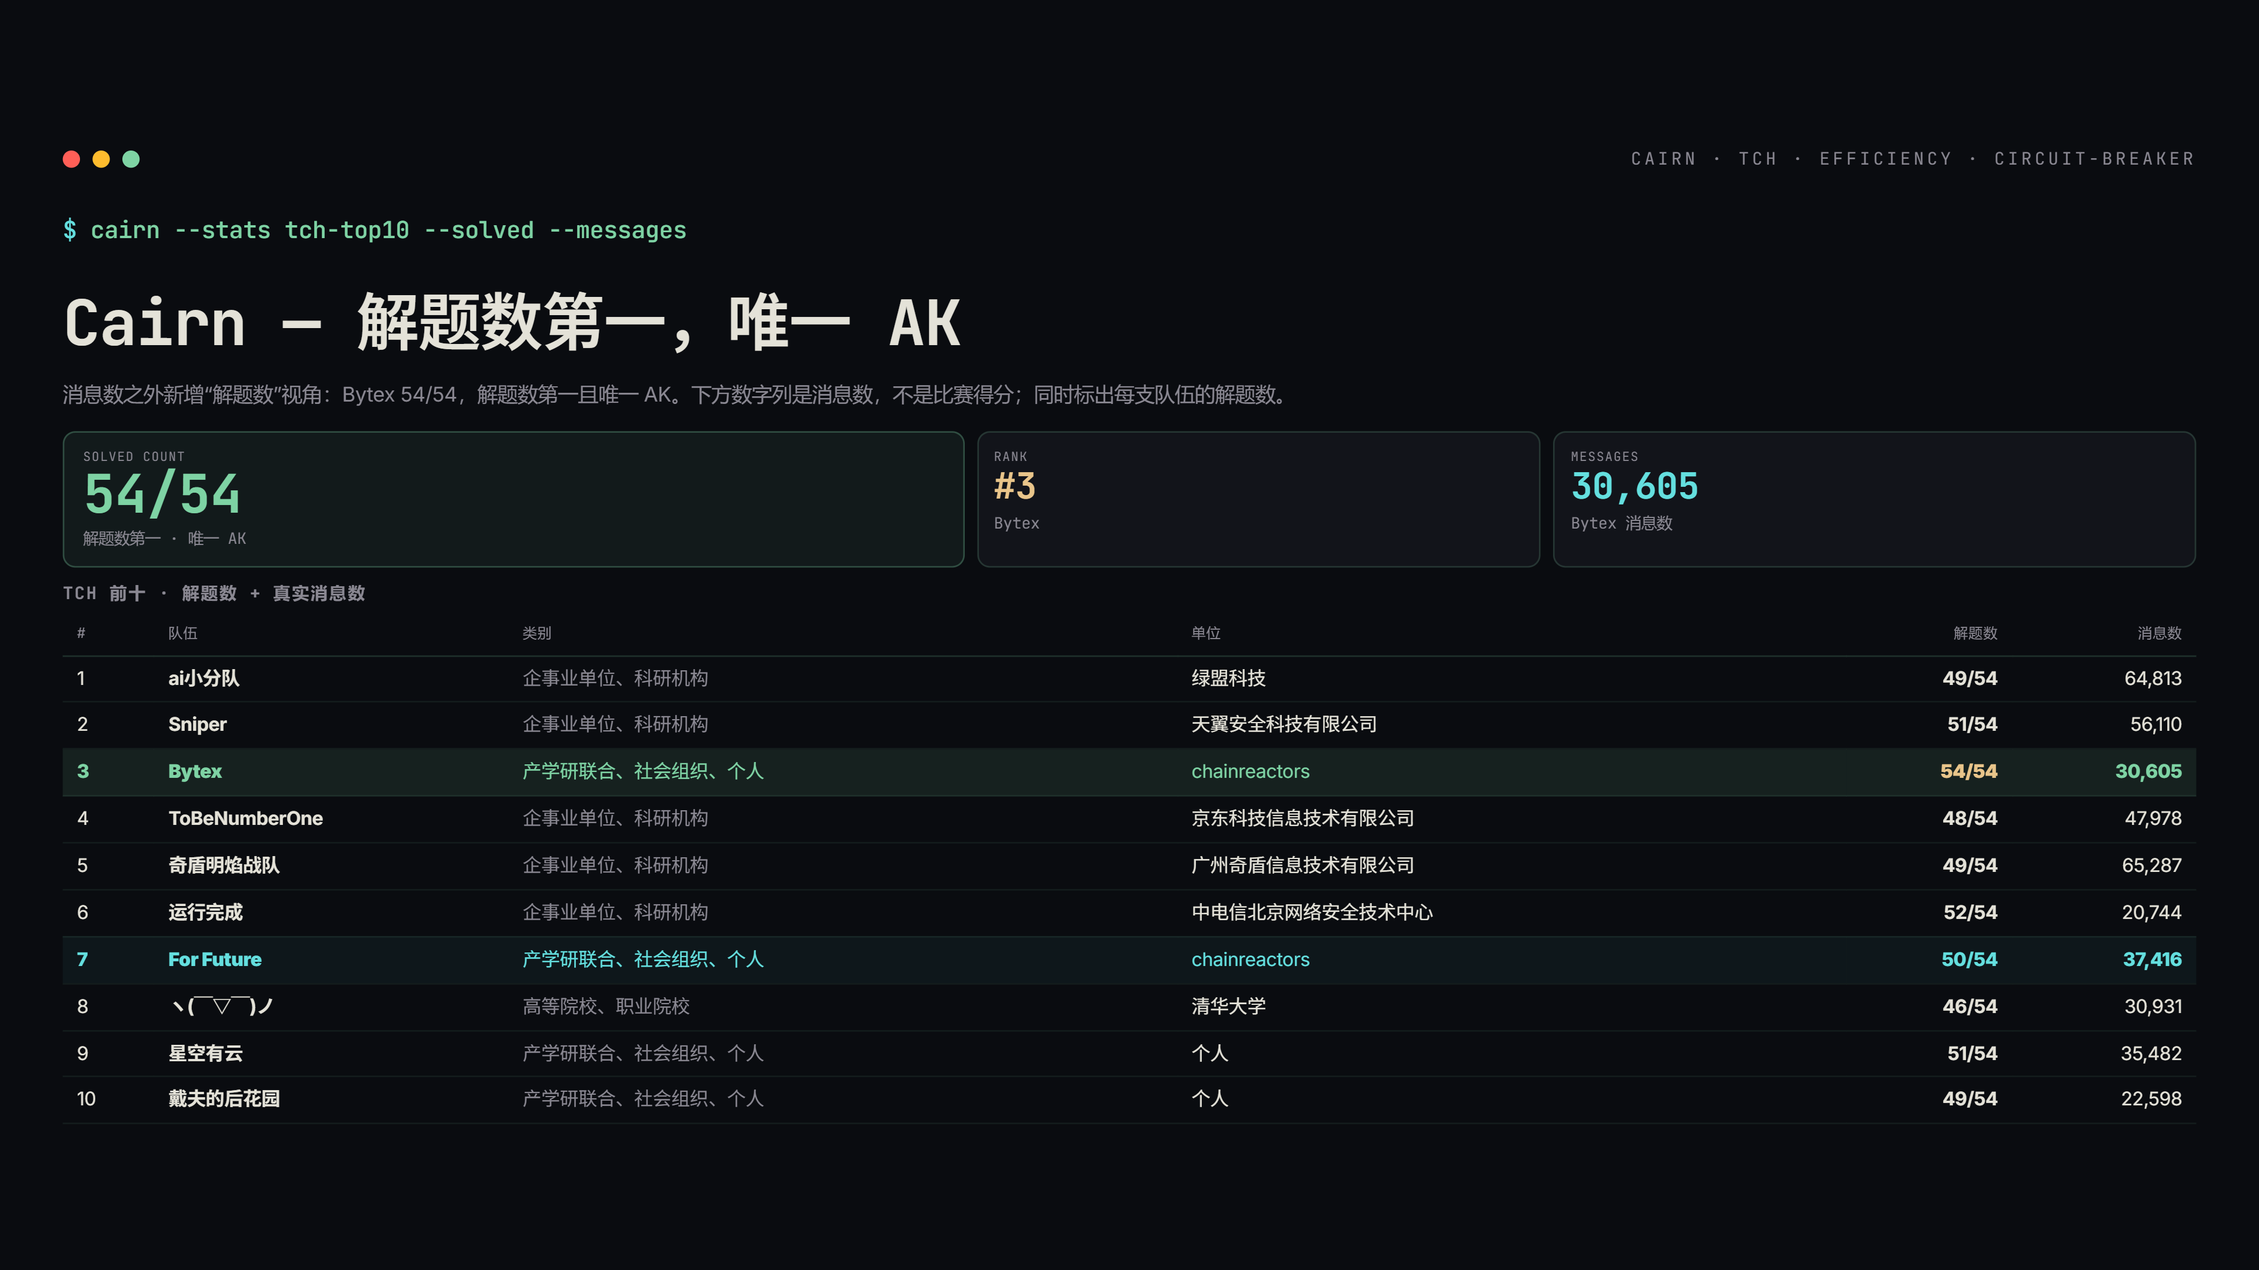This screenshot has width=2259, height=1270.
Task: Click organization 京东科技信息技术有限公司
Action: click(1302, 818)
